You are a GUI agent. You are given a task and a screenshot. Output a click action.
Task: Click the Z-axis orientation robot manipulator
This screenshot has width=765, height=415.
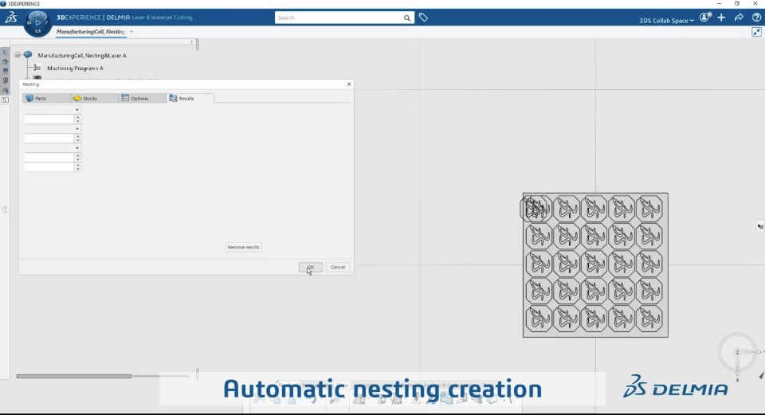[738, 352]
